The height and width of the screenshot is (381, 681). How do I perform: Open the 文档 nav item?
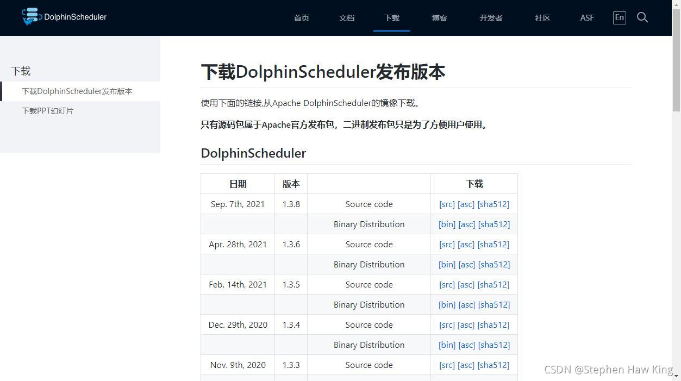[347, 18]
